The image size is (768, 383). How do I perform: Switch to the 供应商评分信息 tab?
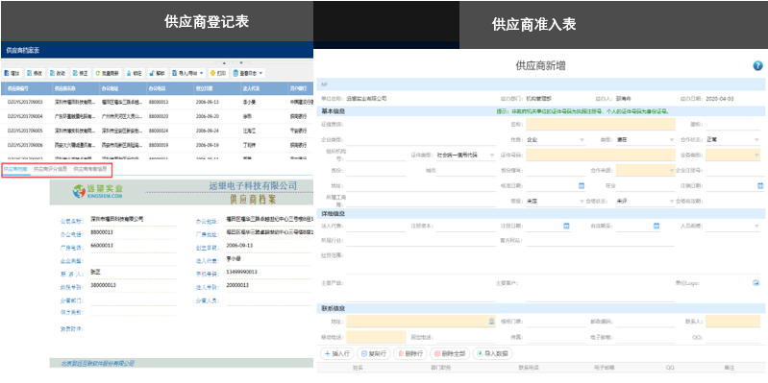point(50,169)
